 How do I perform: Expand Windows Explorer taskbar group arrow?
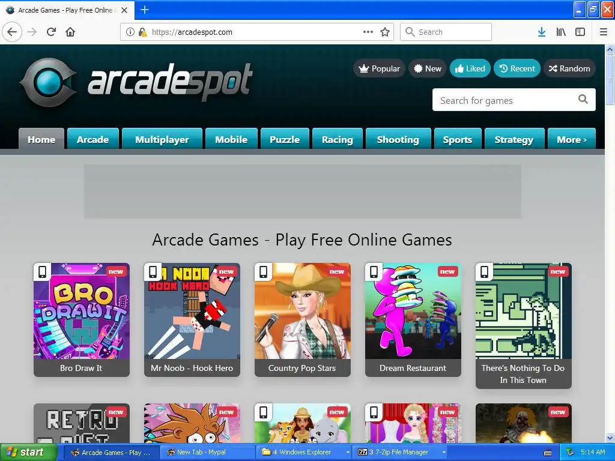(x=348, y=453)
